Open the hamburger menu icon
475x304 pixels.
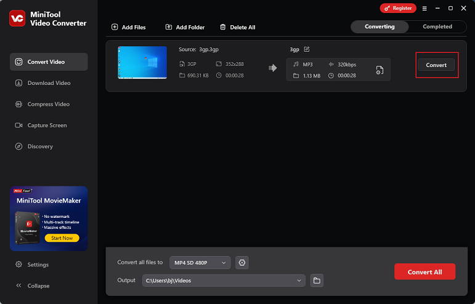424,9
